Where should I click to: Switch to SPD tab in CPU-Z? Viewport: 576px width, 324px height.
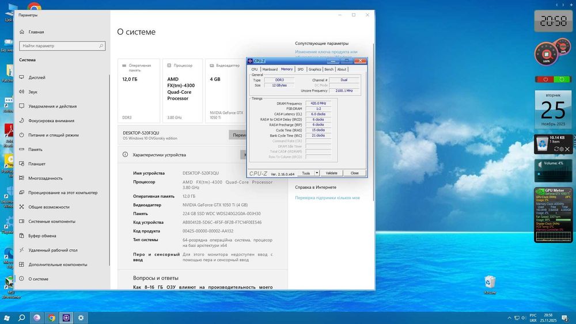301,70
